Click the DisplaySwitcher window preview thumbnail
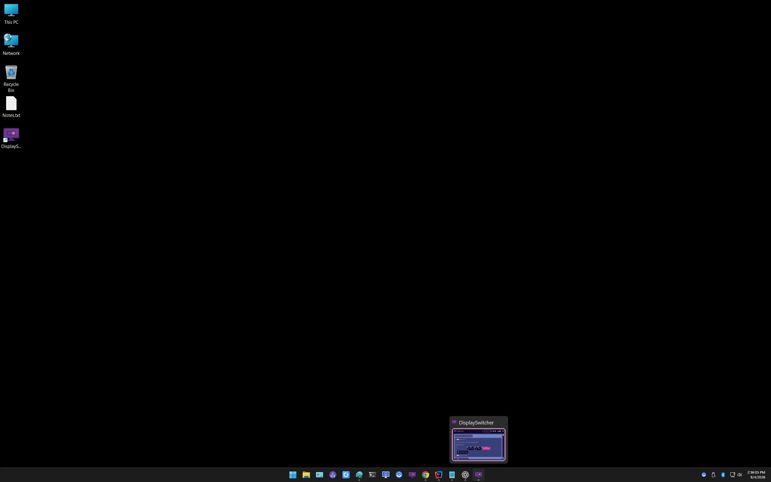This screenshot has height=482, width=771. click(479, 445)
